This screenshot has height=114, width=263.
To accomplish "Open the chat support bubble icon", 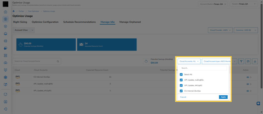I will click(258, 103).
